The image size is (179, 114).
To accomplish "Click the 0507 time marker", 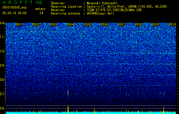I will [x=122, y=25].
